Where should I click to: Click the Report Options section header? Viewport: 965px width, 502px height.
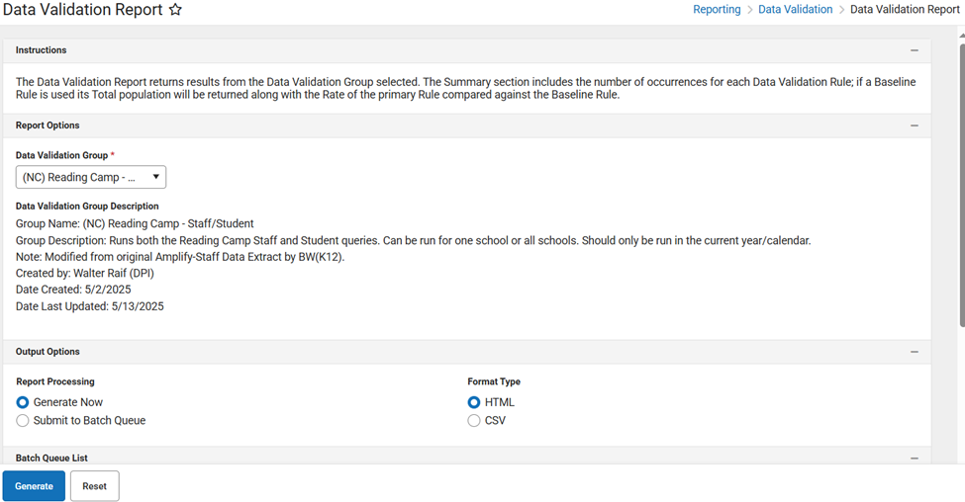pos(48,126)
